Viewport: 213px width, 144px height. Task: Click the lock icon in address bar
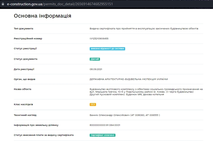coord(3,4)
